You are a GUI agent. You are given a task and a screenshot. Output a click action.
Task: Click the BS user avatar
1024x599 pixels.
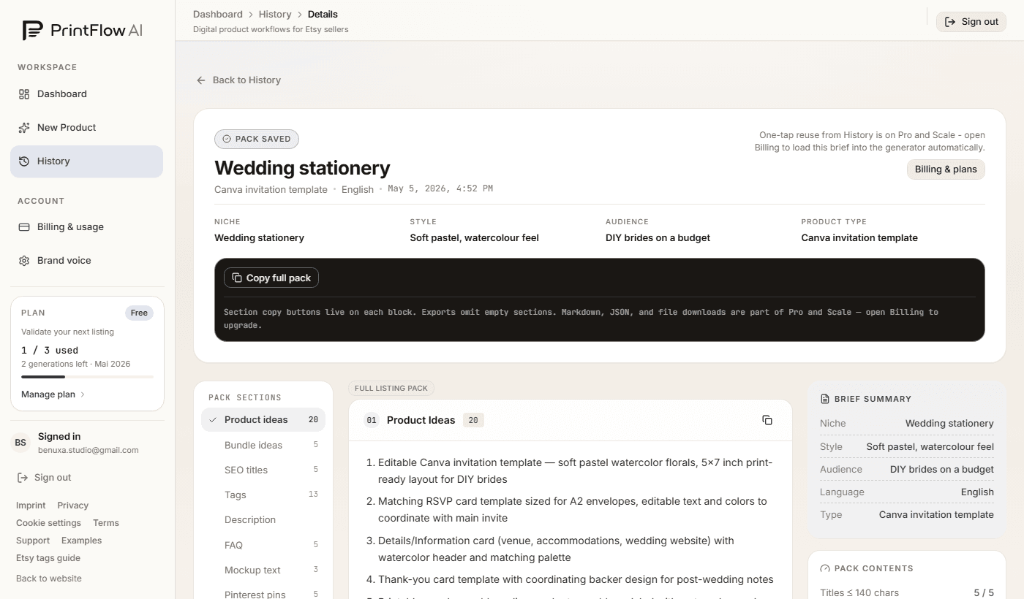point(20,443)
